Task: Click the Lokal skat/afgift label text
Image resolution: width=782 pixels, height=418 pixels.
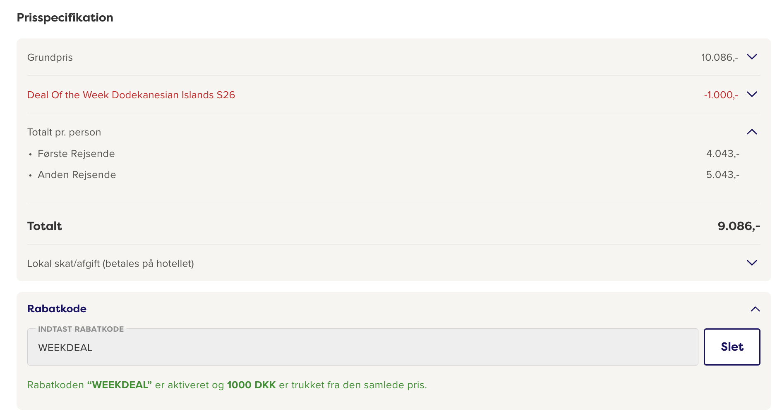Action: click(110, 264)
